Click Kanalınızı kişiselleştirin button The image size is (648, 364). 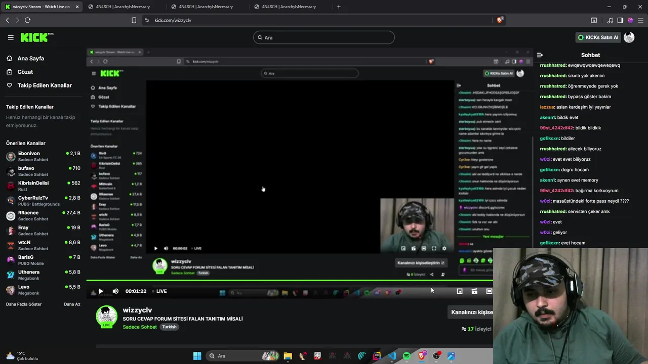coord(471,312)
